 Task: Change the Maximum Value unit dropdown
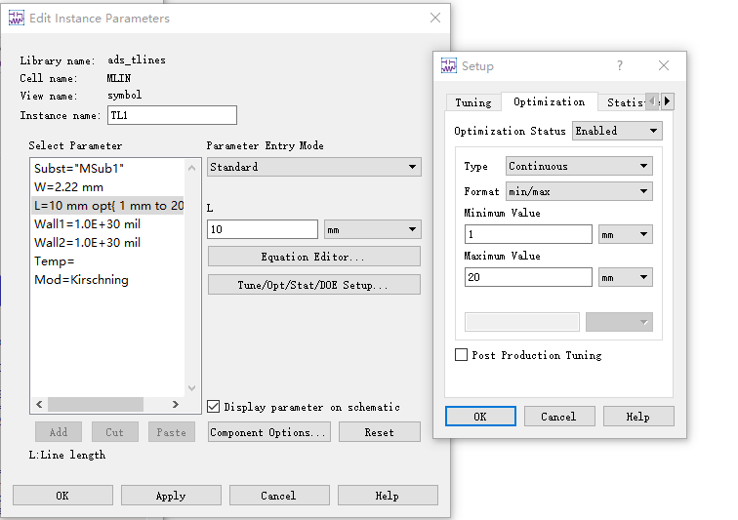coord(626,278)
